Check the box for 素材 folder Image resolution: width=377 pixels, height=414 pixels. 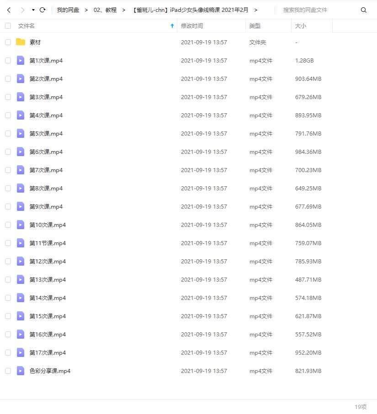(x=8, y=42)
